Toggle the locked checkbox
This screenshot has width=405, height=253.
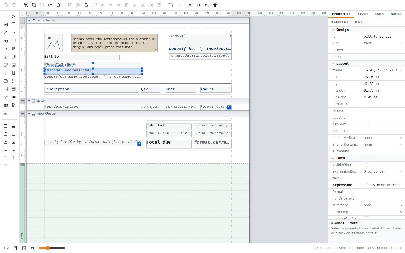366,50
